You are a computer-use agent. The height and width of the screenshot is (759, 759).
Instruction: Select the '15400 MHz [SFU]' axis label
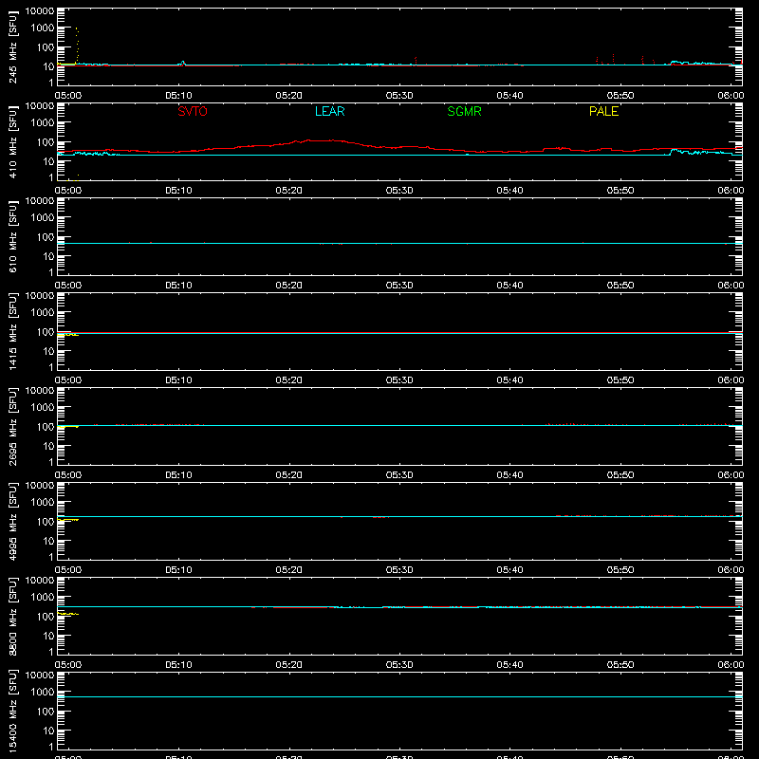12,711
